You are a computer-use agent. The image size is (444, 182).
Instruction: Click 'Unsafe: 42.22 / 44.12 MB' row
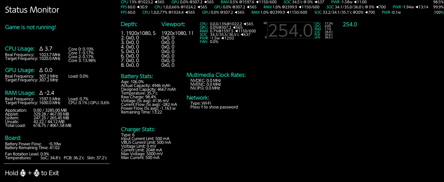(x=35, y=122)
